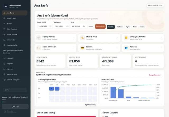Screen dimensions: 169x117
Task: Open Sipariş Paneli from sidebar
Action: coord(15,18)
